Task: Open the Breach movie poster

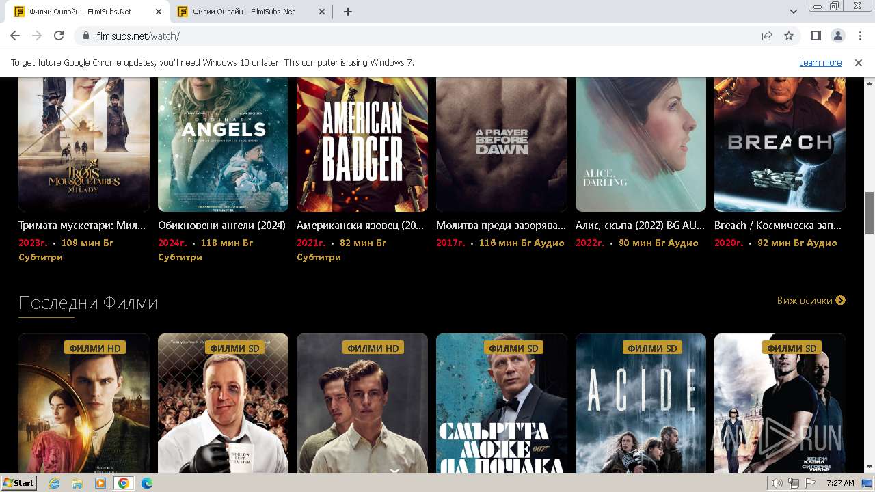Action: [780, 144]
